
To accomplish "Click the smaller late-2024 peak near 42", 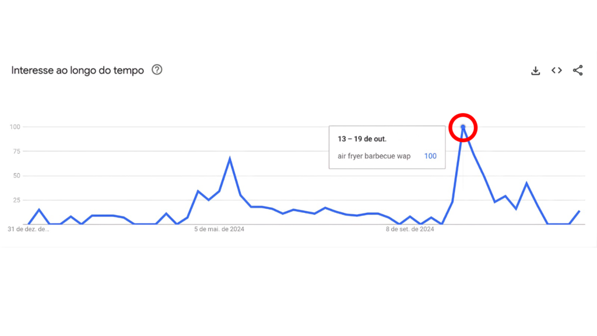I will tap(526, 183).
